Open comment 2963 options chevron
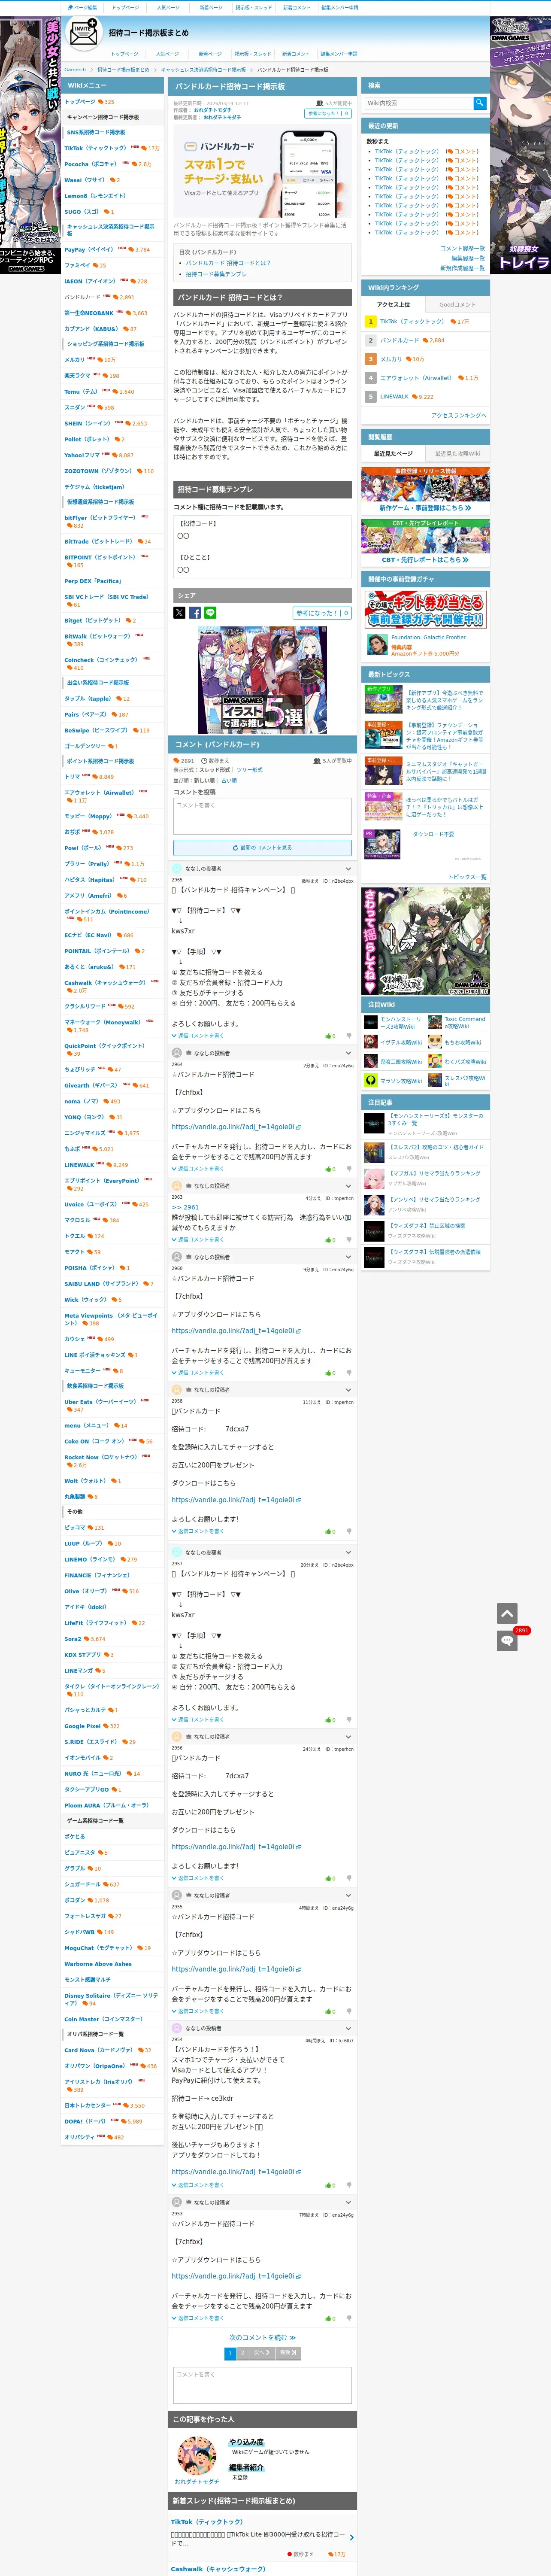Image resolution: width=551 pixels, height=2576 pixels. [x=349, y=1186]
